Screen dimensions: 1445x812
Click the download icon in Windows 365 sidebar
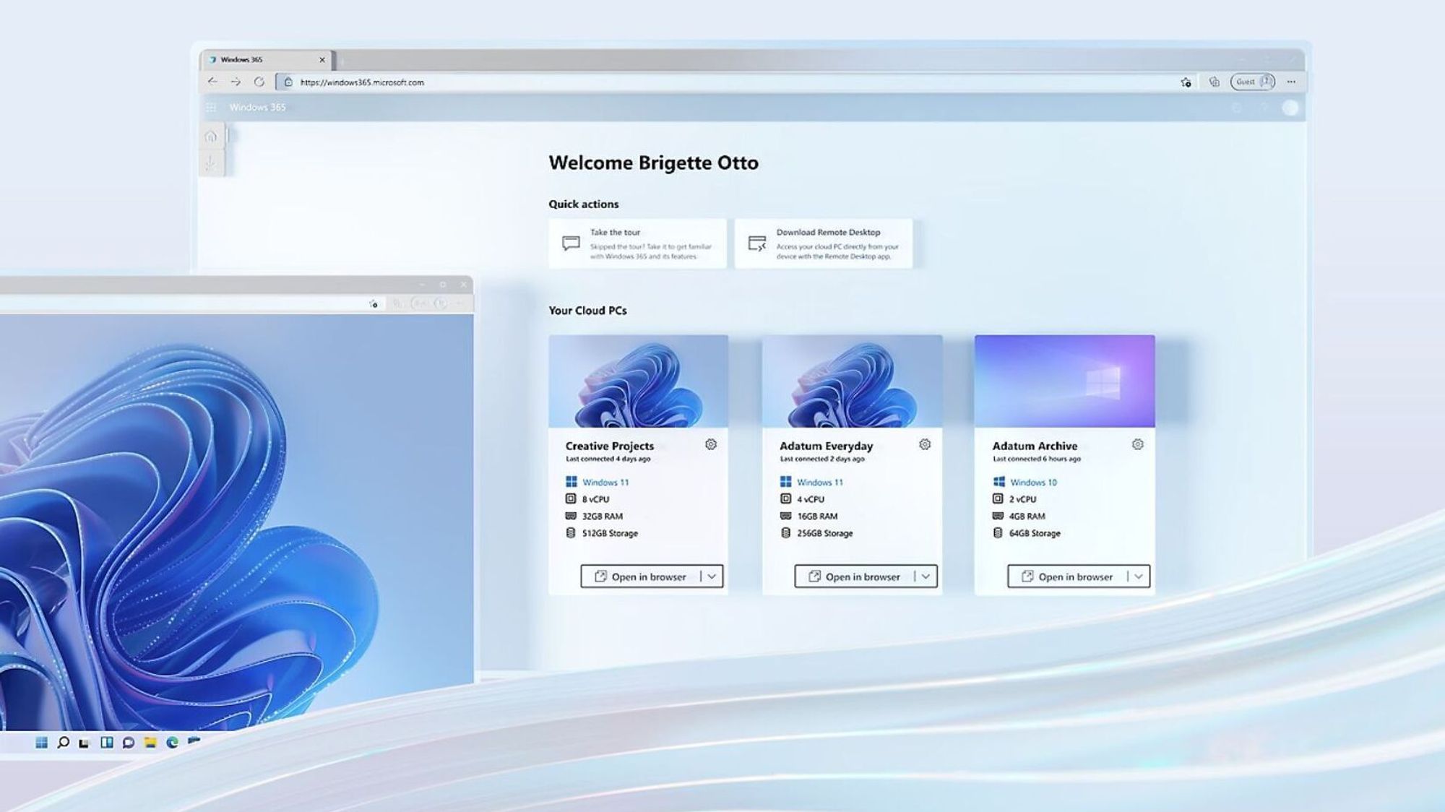tap(211, 163)
